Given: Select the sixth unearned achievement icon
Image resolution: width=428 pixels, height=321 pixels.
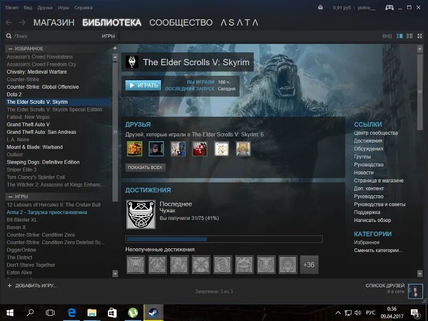Looking at the screenshot, I should pos(244,264).
